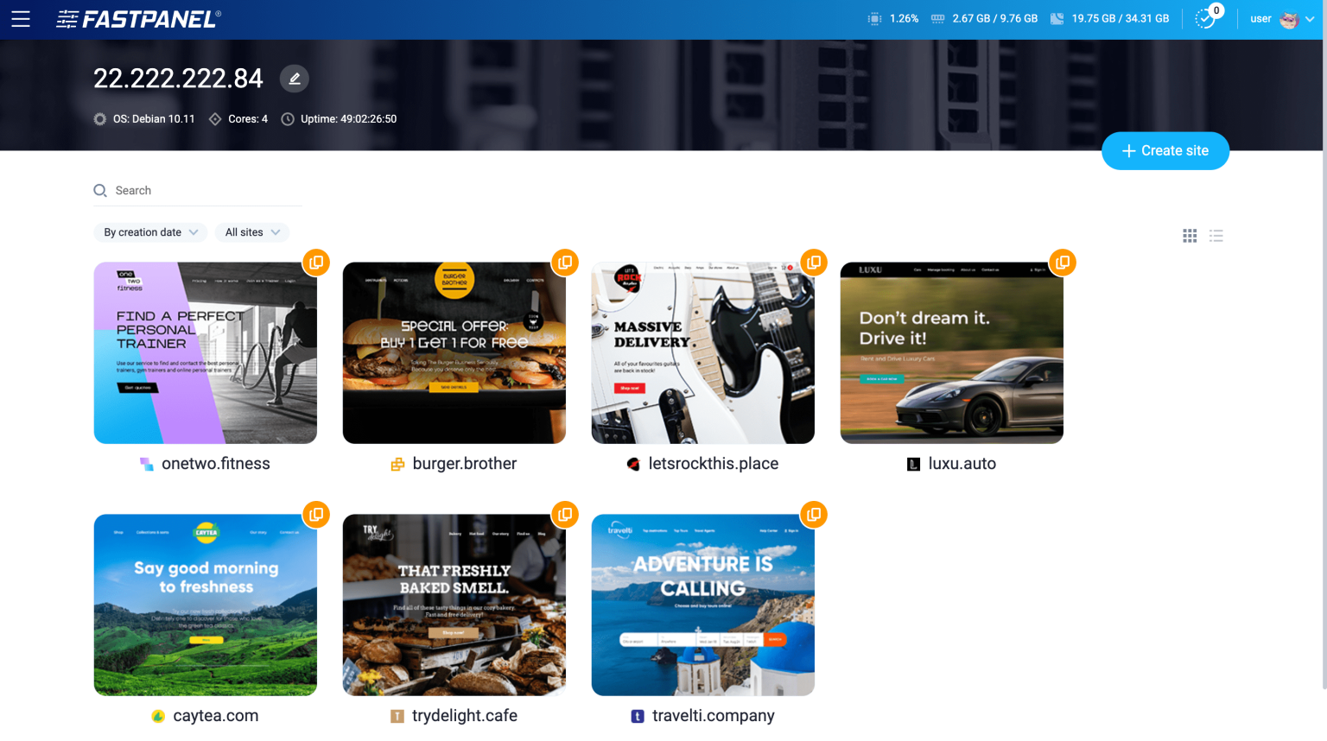Open the burger.brother site link

pyautogui.click(x=463, y=463)
